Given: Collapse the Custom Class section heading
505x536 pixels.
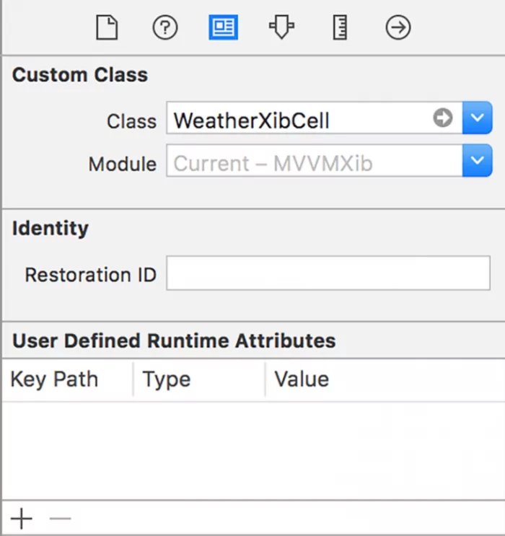Looking at the screenshot, I should pyautogui.click(x=80, y=75).
